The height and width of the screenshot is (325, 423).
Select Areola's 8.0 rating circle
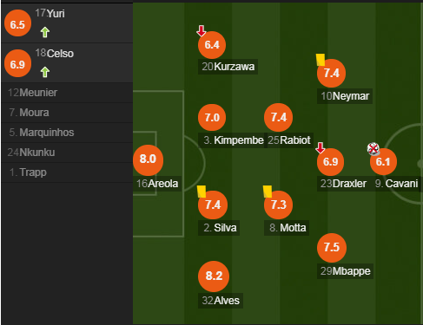click(x=148, y=160)
